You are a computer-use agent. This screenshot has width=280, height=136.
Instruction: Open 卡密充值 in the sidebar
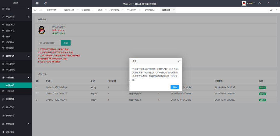coord(10,91)
